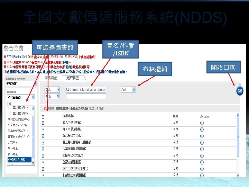Click the Actions column header
Viewport: 249px width, 187px height.
coord(205,116)
